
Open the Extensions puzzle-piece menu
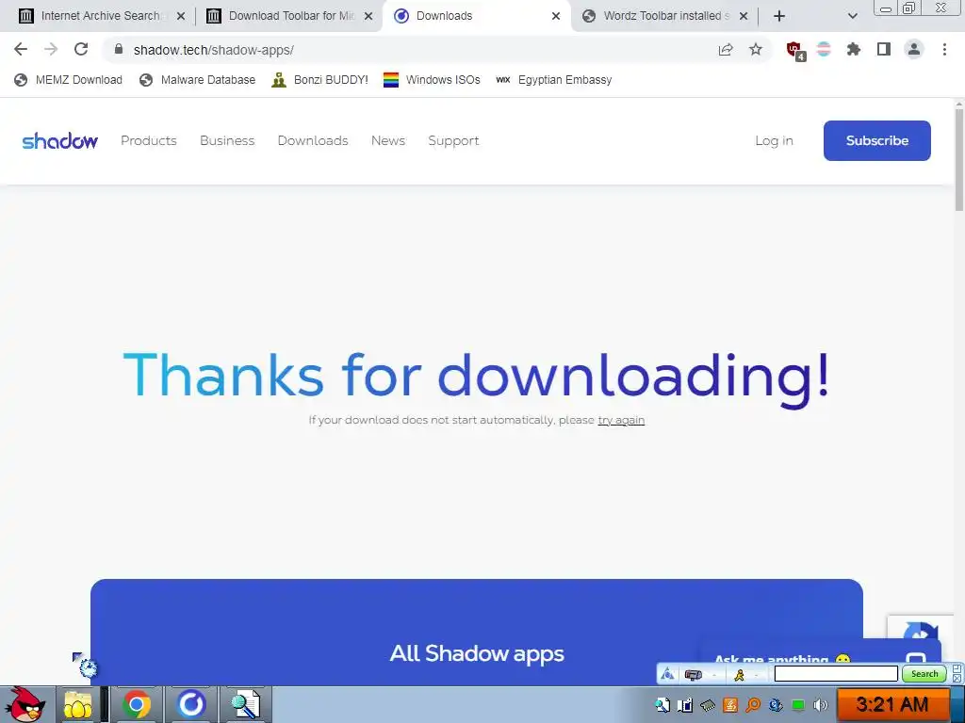[854, 49]
